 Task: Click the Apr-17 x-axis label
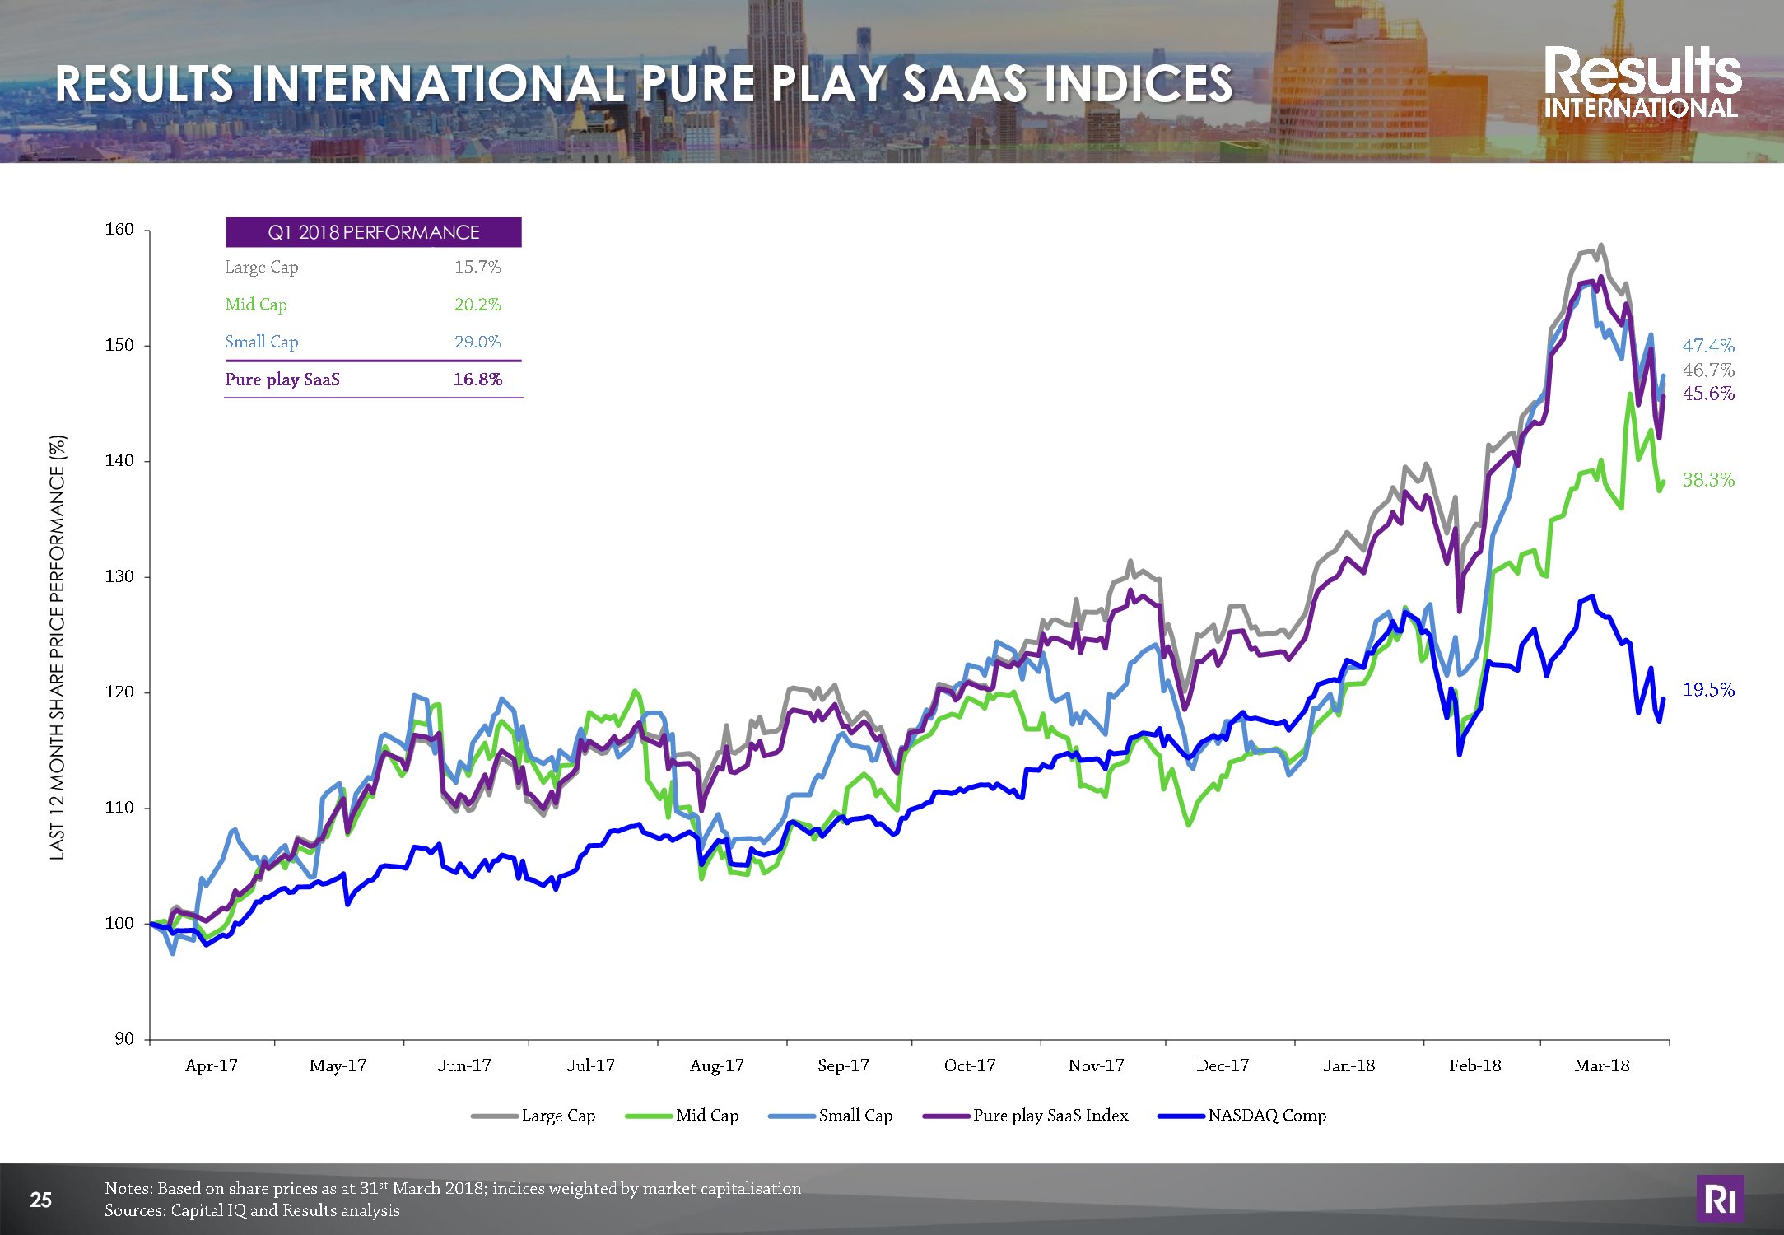coord(212,1065)
